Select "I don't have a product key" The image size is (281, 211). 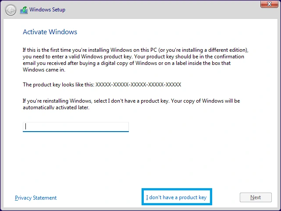(176, 197)
